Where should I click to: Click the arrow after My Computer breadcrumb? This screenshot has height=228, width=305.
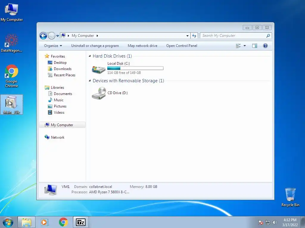(x=97, y=36)
